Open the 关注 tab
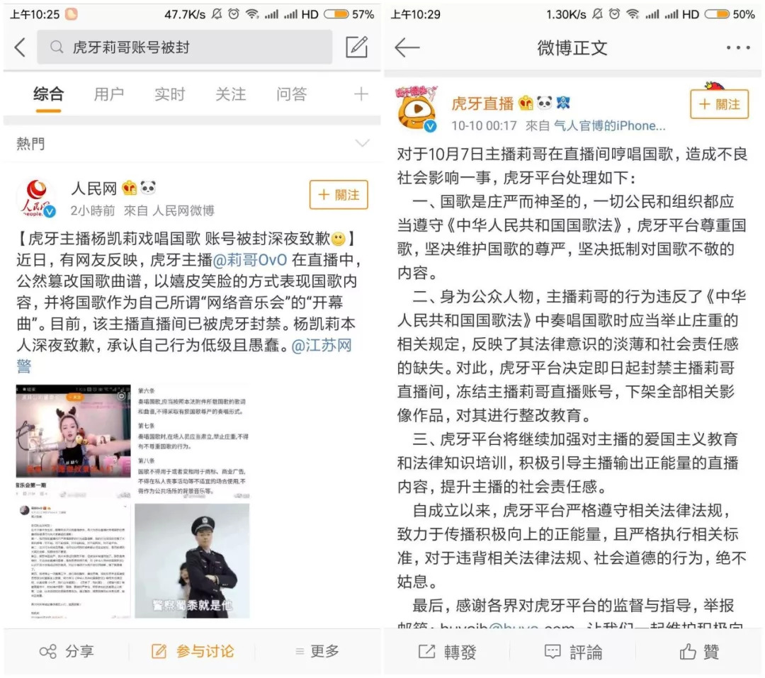Screen dimensions: 765x678 (231, 94)
